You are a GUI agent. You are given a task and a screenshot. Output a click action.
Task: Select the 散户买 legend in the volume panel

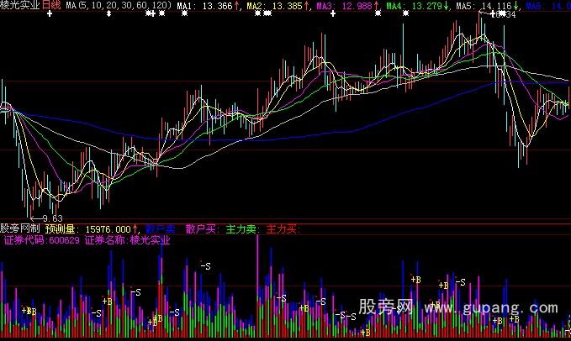(202, 228)
